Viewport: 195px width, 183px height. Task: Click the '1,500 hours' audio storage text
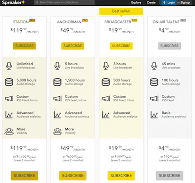[75, 80]
